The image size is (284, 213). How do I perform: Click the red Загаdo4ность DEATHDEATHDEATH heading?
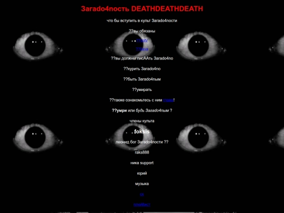tap(142, 9)
